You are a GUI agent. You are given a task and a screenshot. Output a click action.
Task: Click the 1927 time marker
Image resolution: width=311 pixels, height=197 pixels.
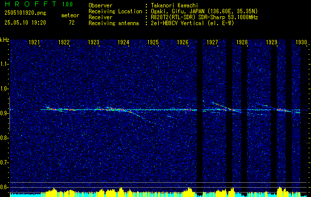click(212, 42)
